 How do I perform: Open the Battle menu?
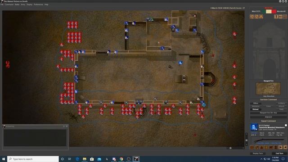coord(17,4)
